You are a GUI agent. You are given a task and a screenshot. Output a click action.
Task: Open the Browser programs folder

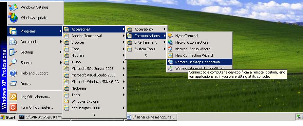(x=95, y=42)
